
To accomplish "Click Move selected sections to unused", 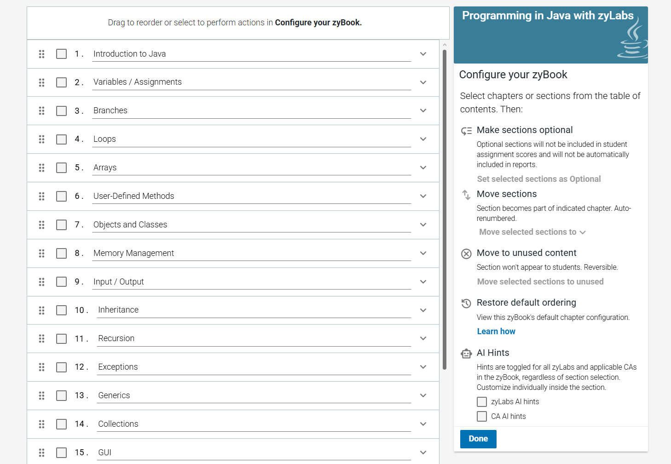I will click(x=540, y=282).
